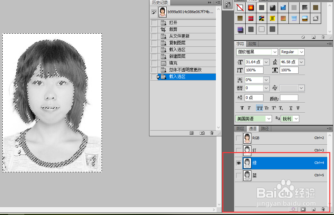
Task: Open the font size 31.64 点 dropdown
Action: point(266,62)
